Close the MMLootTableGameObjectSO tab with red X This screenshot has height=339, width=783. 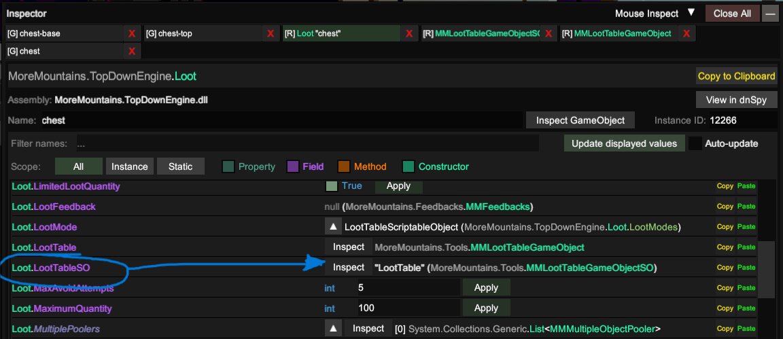click(x=548, y=34)
